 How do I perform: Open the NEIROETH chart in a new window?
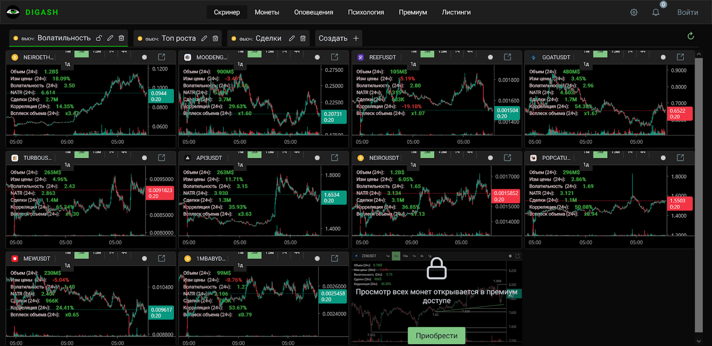click(x=162, y=57)
